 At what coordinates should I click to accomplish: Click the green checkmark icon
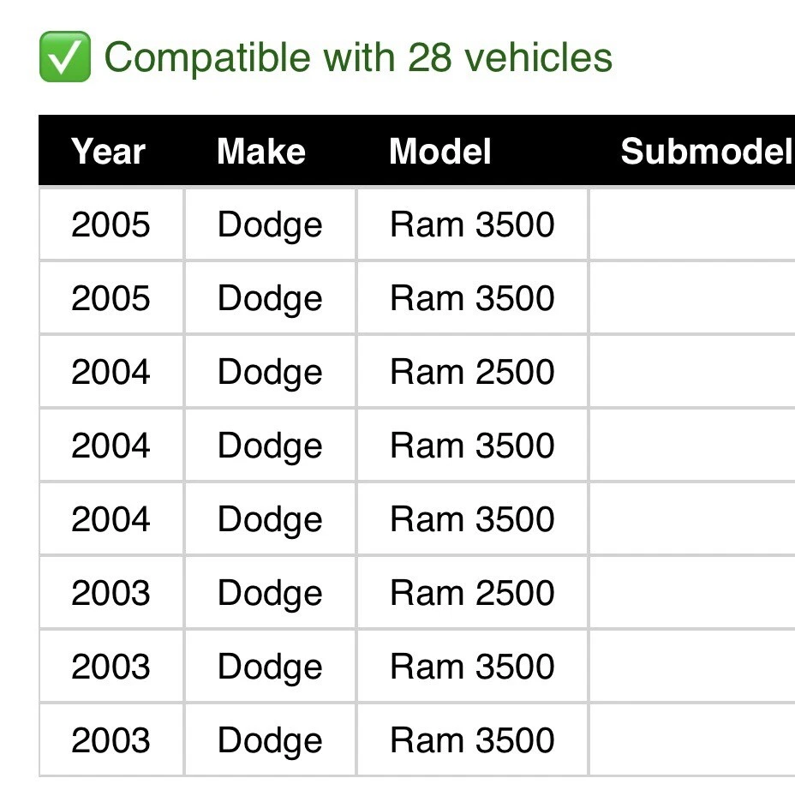[x=64, y=57]
